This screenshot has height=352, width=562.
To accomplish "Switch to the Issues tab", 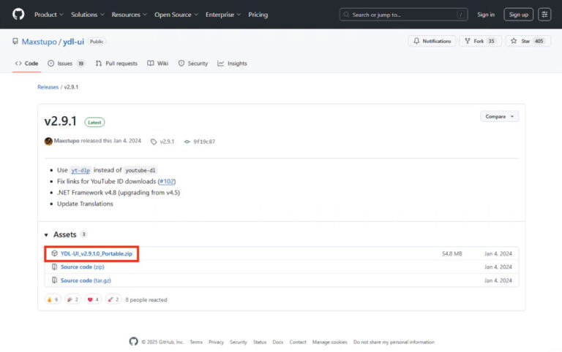I will point(66,64).
